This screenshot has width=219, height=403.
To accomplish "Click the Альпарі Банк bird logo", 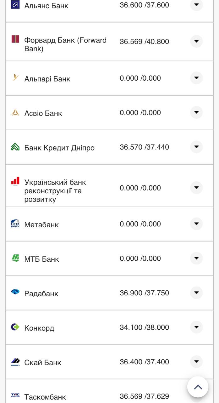I will pyautogui.click(x=15, y=77).
